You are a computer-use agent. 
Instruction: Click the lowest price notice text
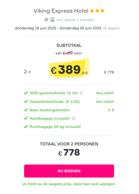pos(69,184)
